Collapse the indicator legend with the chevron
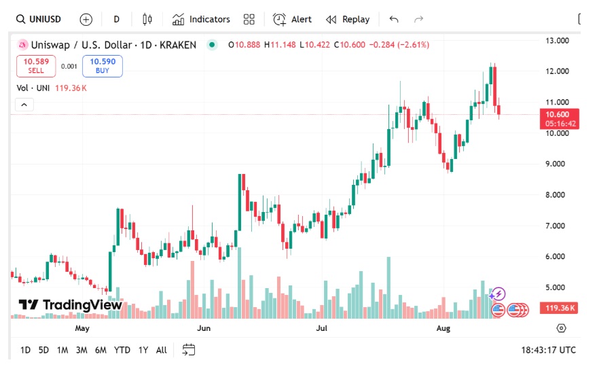 (24, 105)
